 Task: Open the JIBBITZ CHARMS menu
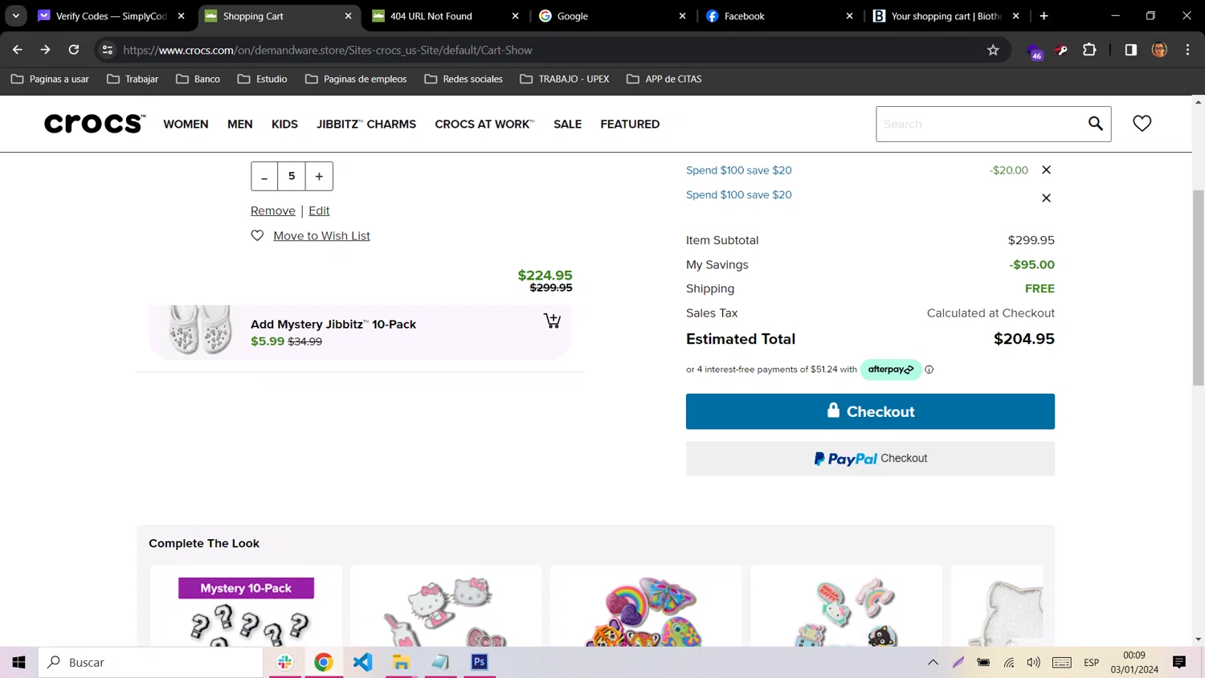(x=366, y=125)
